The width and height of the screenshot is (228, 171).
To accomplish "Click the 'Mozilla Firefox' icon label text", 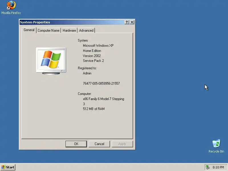I will pyautogui.click(x=11, y=13).
